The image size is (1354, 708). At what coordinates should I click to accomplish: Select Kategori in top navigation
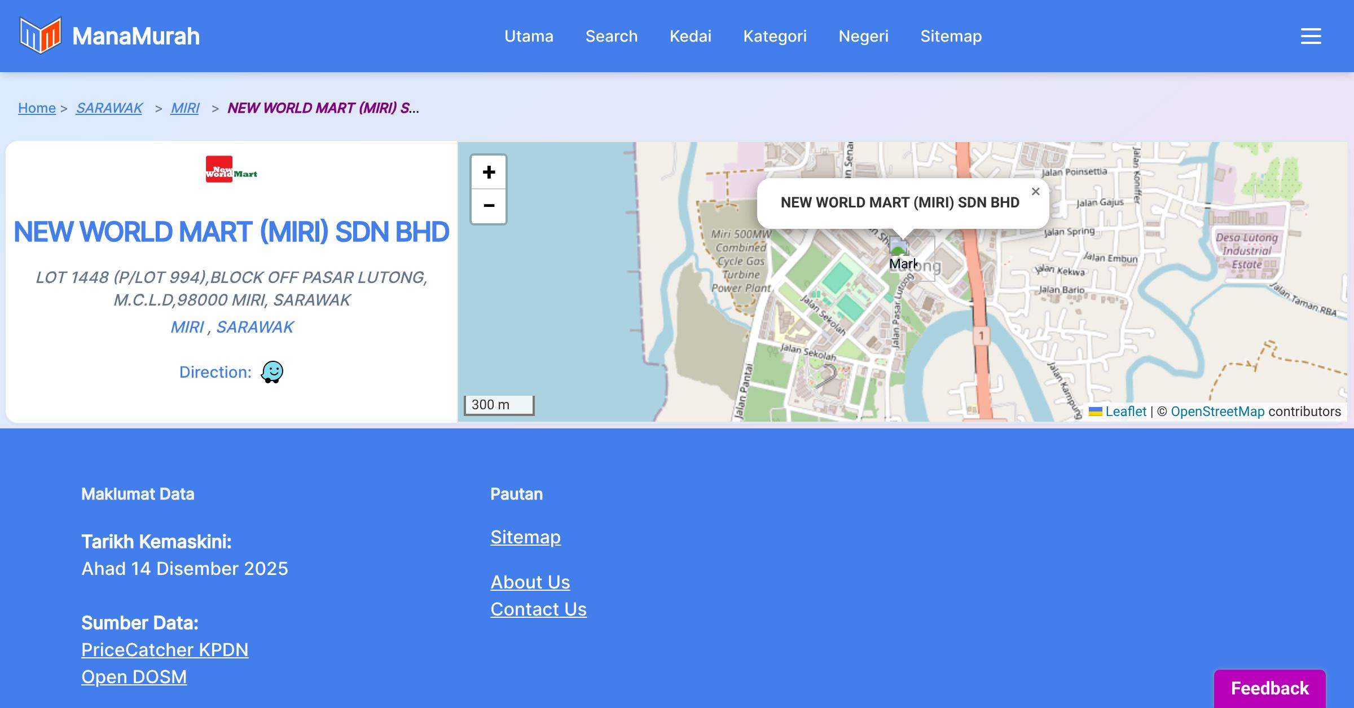point(775,36)
